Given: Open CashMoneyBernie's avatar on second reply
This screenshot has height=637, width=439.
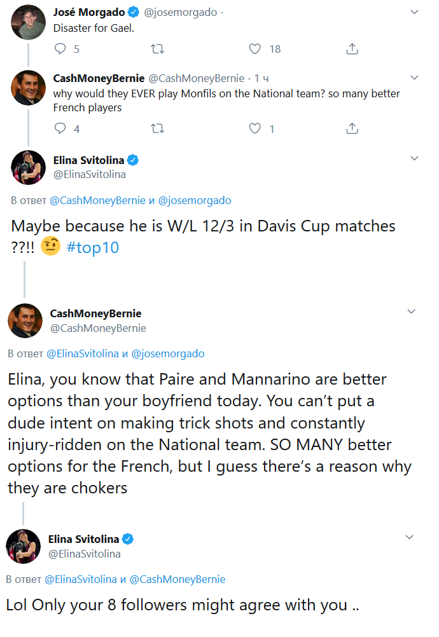Looking at the screenshot, I should point(25,320).
